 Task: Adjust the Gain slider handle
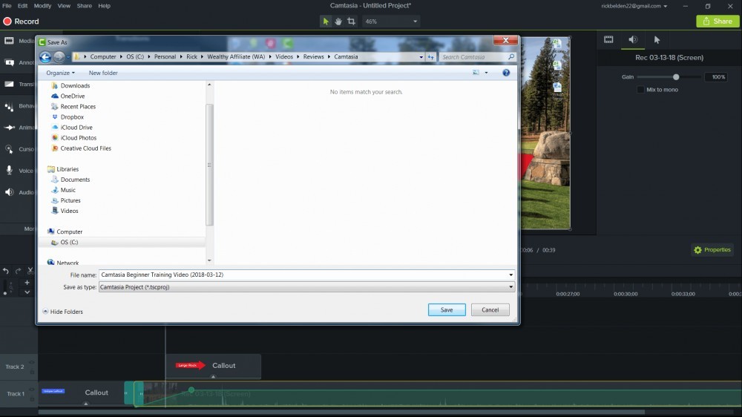pyautogui.click(x=676, y=76)
